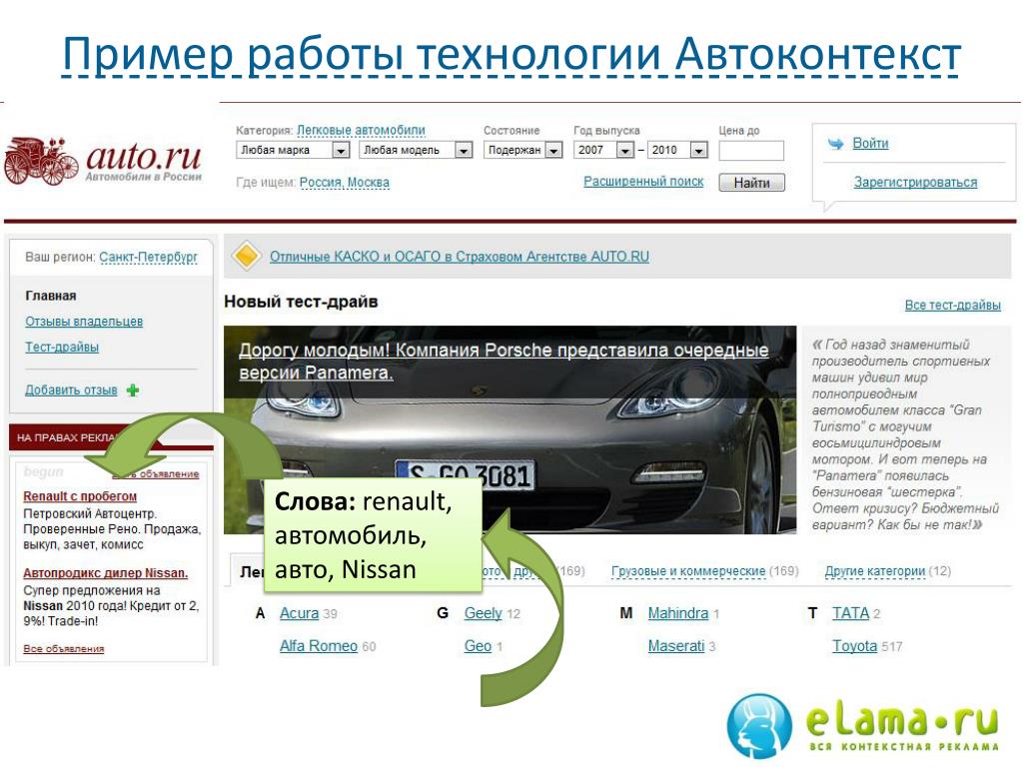The image size is (1023, 767).
Task: Open the Geo brand link
Action: (x=478, y=646)
